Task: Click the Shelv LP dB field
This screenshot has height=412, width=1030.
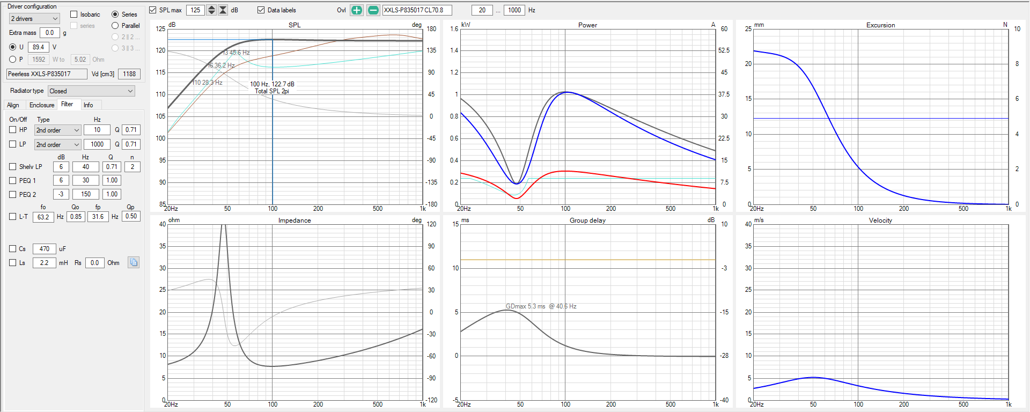Action: click(x=61, y=167)
